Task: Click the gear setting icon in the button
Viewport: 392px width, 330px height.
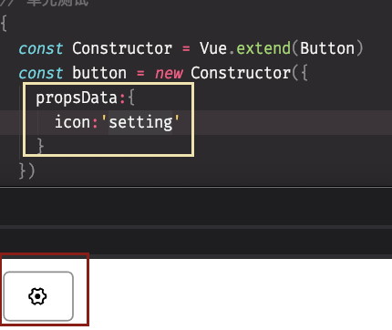Action: 37,296
